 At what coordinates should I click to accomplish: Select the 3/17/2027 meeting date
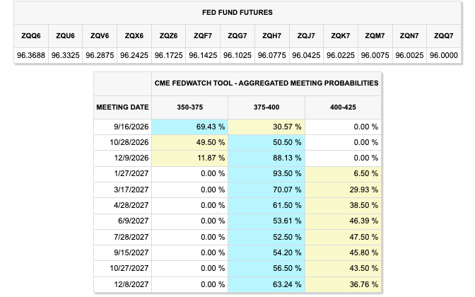coord(123,190)
